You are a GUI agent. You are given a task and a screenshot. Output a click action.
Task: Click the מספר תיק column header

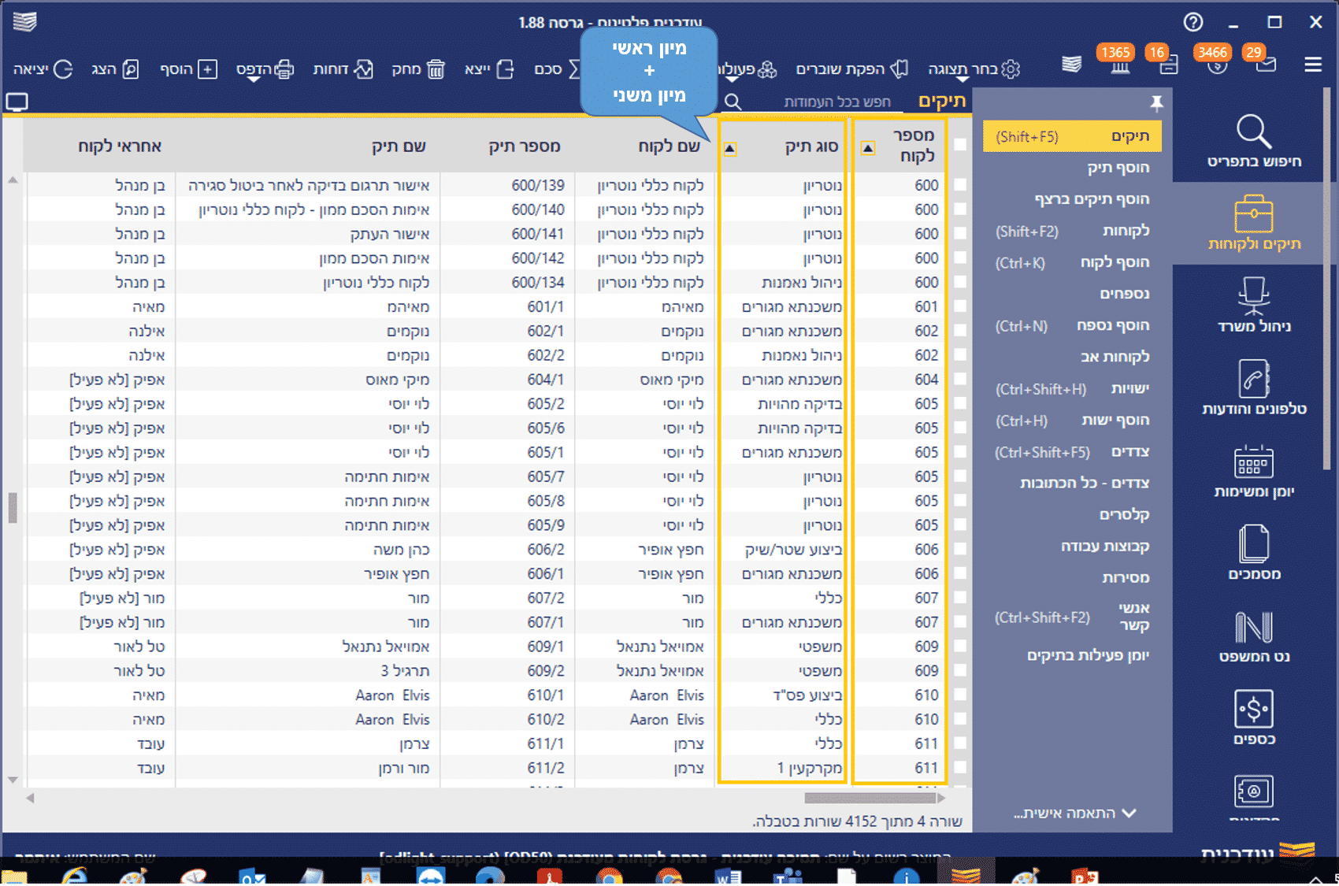[x=524, y=146]
